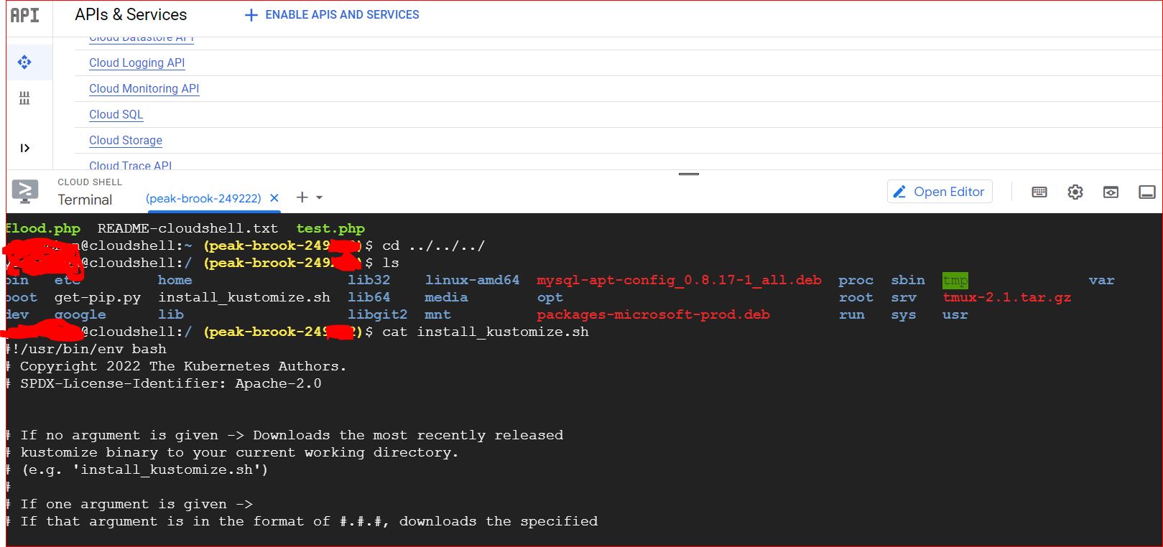Click 'Copyright 2022 The Kubernetes Authors.' line
The image size is (1163, 547).
[x=176, y=366]
